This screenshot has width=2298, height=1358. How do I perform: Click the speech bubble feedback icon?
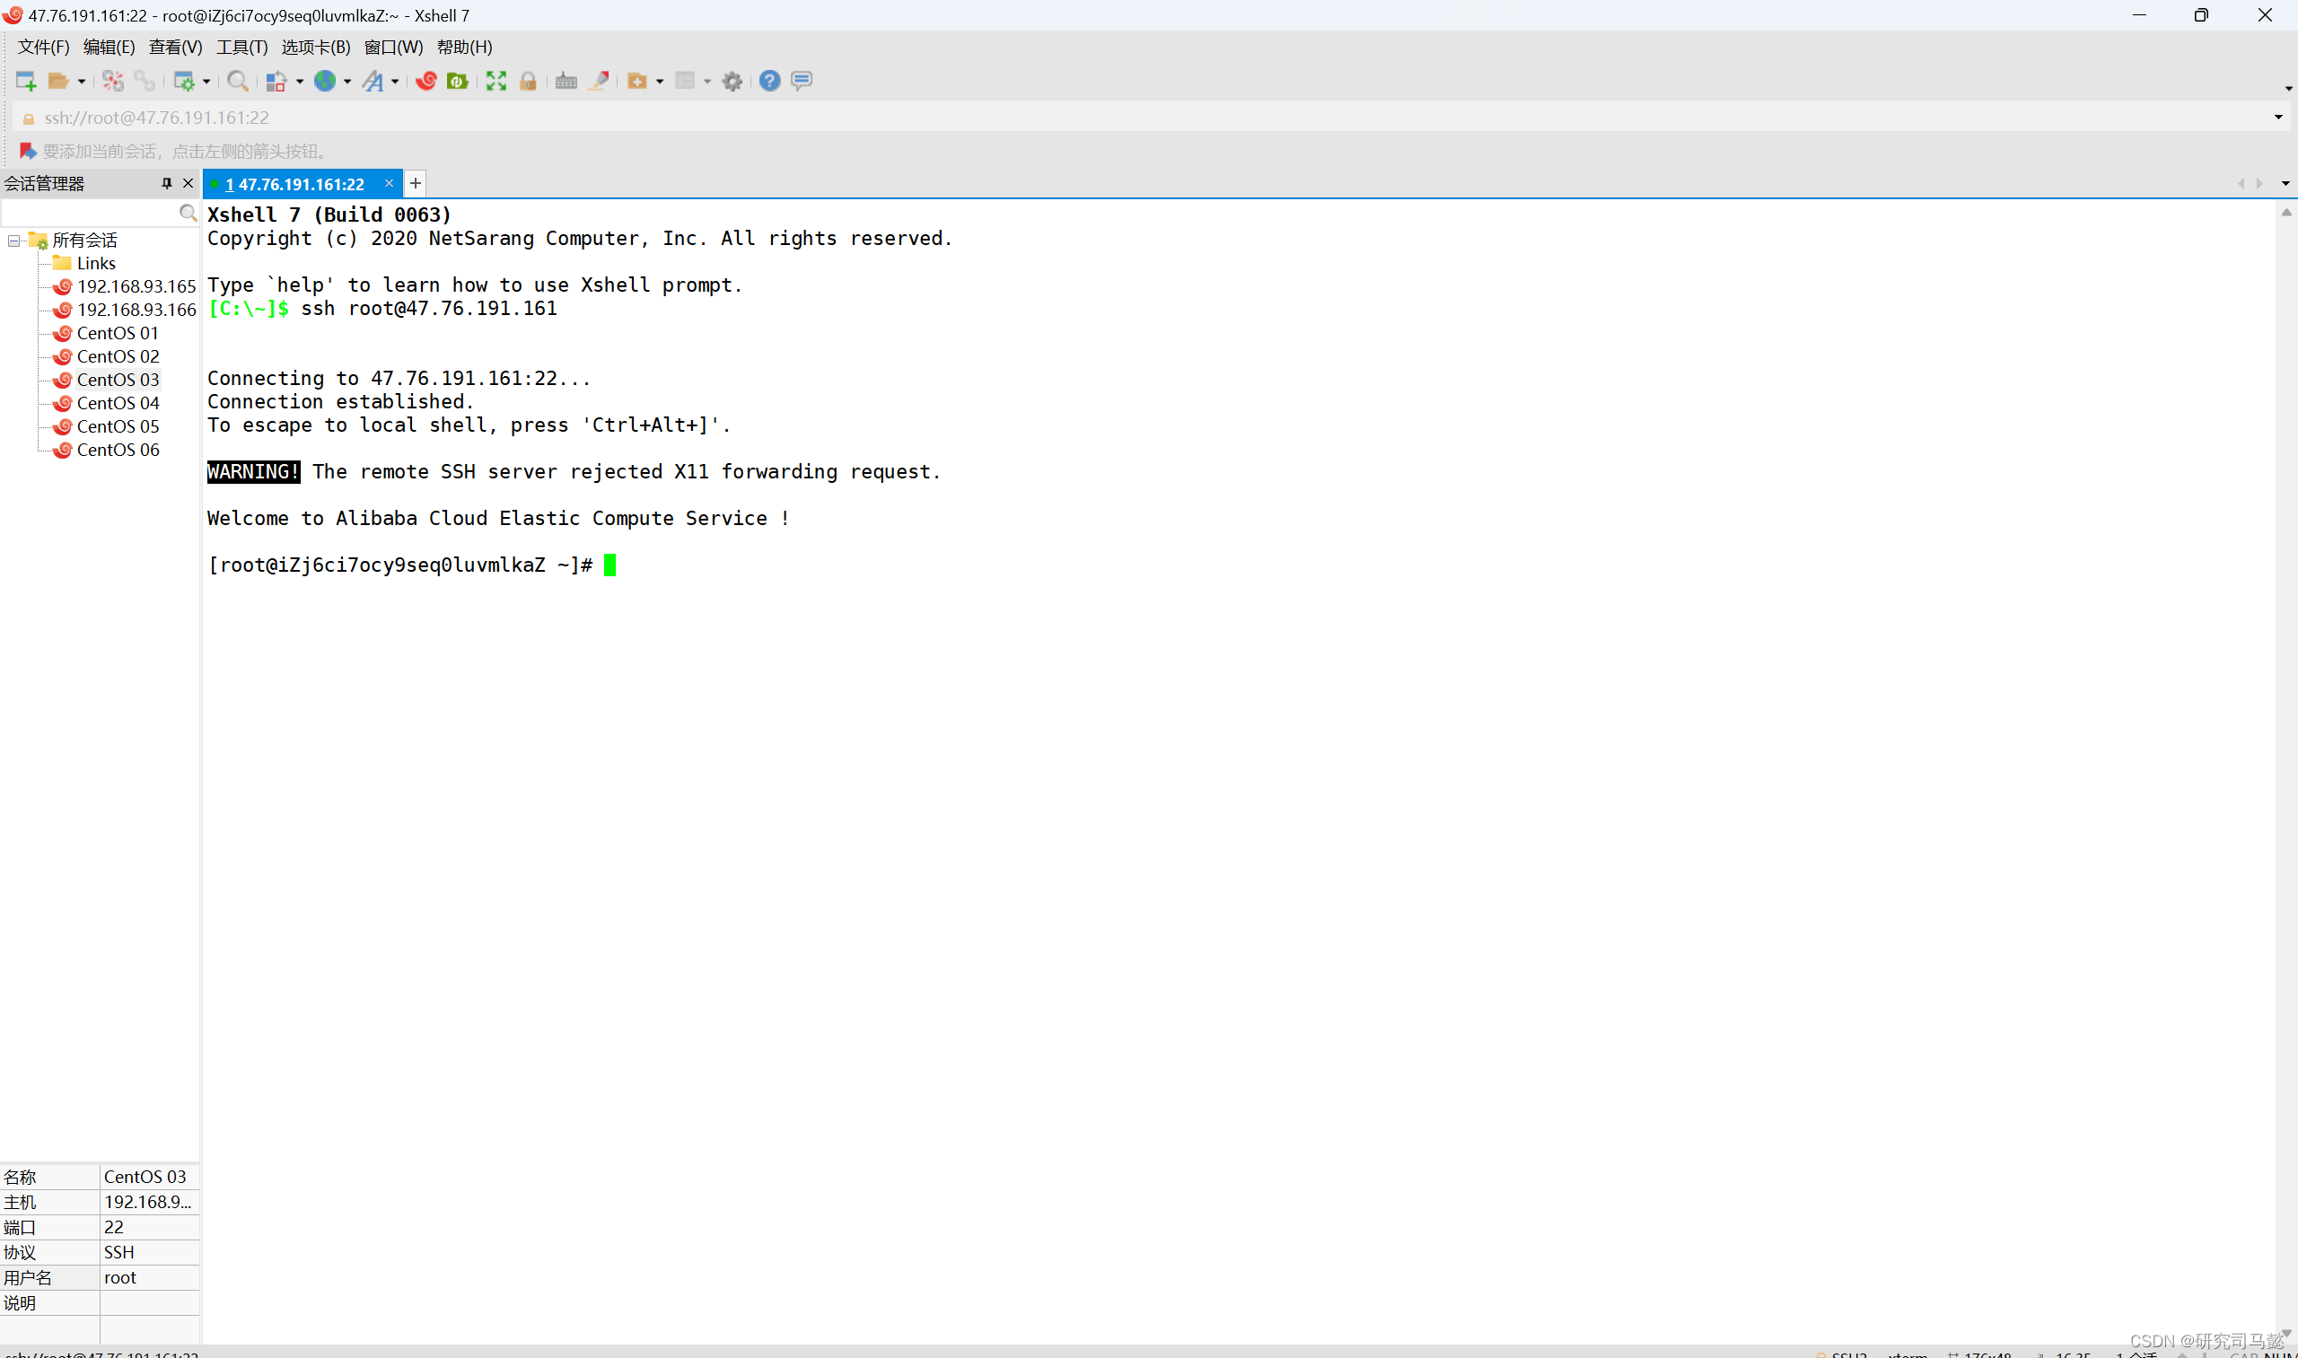pos(802,82)
